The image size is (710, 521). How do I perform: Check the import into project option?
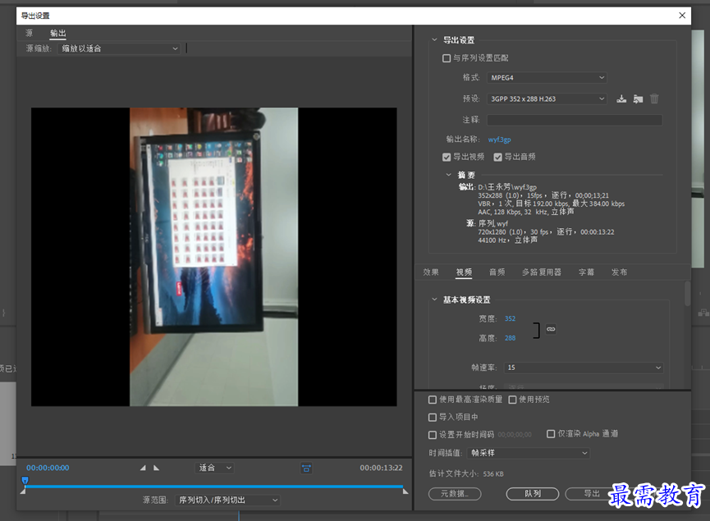[433, 418]
